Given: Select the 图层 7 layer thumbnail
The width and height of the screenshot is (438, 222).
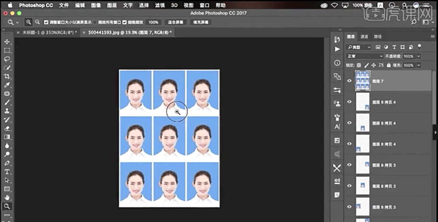Looking at the screenshot, I should click(362, 81).
